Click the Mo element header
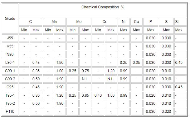Image resolution: width=190 pixels, height=119 pixels. [79, 22]
